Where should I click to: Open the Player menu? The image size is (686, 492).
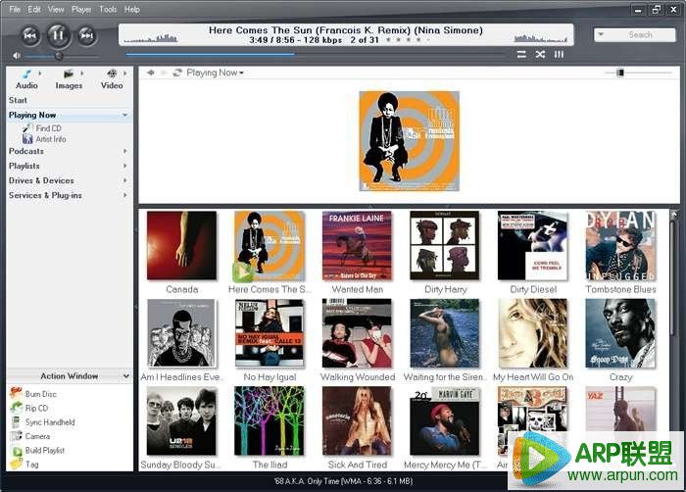[x=81, y=9]
